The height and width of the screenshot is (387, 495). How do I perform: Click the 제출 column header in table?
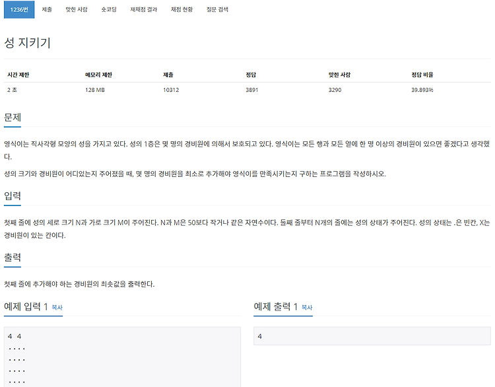click(168, 75)
